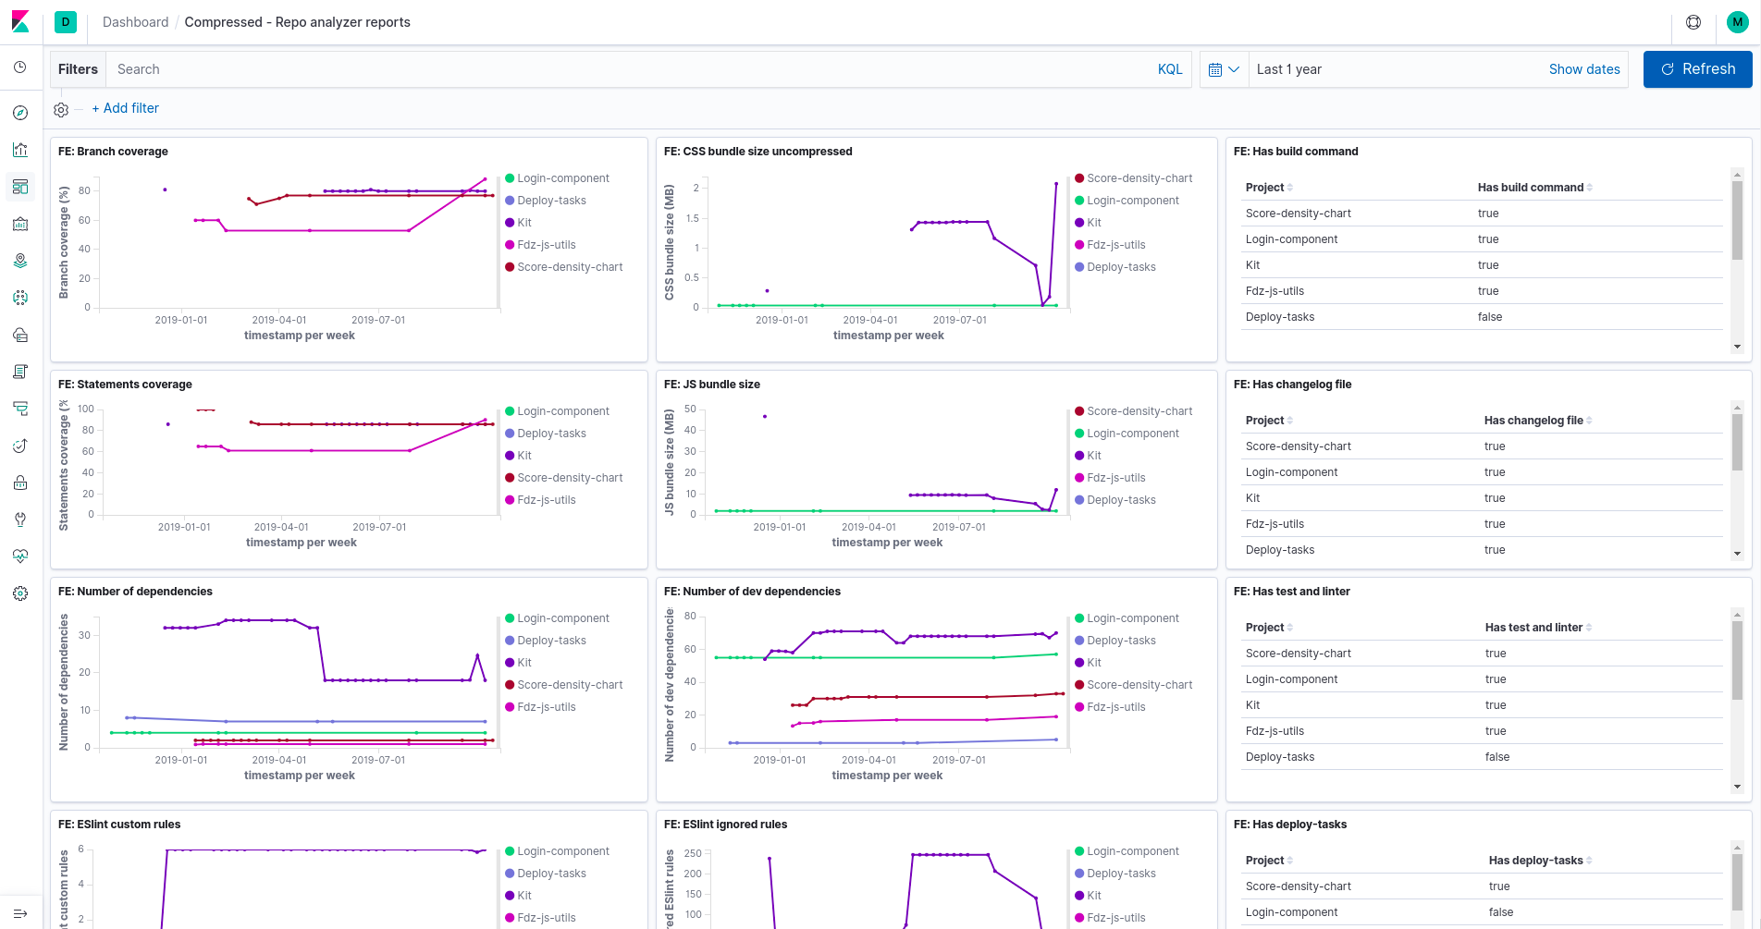Click the Refresh button
The image size is (1761, 929).
pos(1697,69)
